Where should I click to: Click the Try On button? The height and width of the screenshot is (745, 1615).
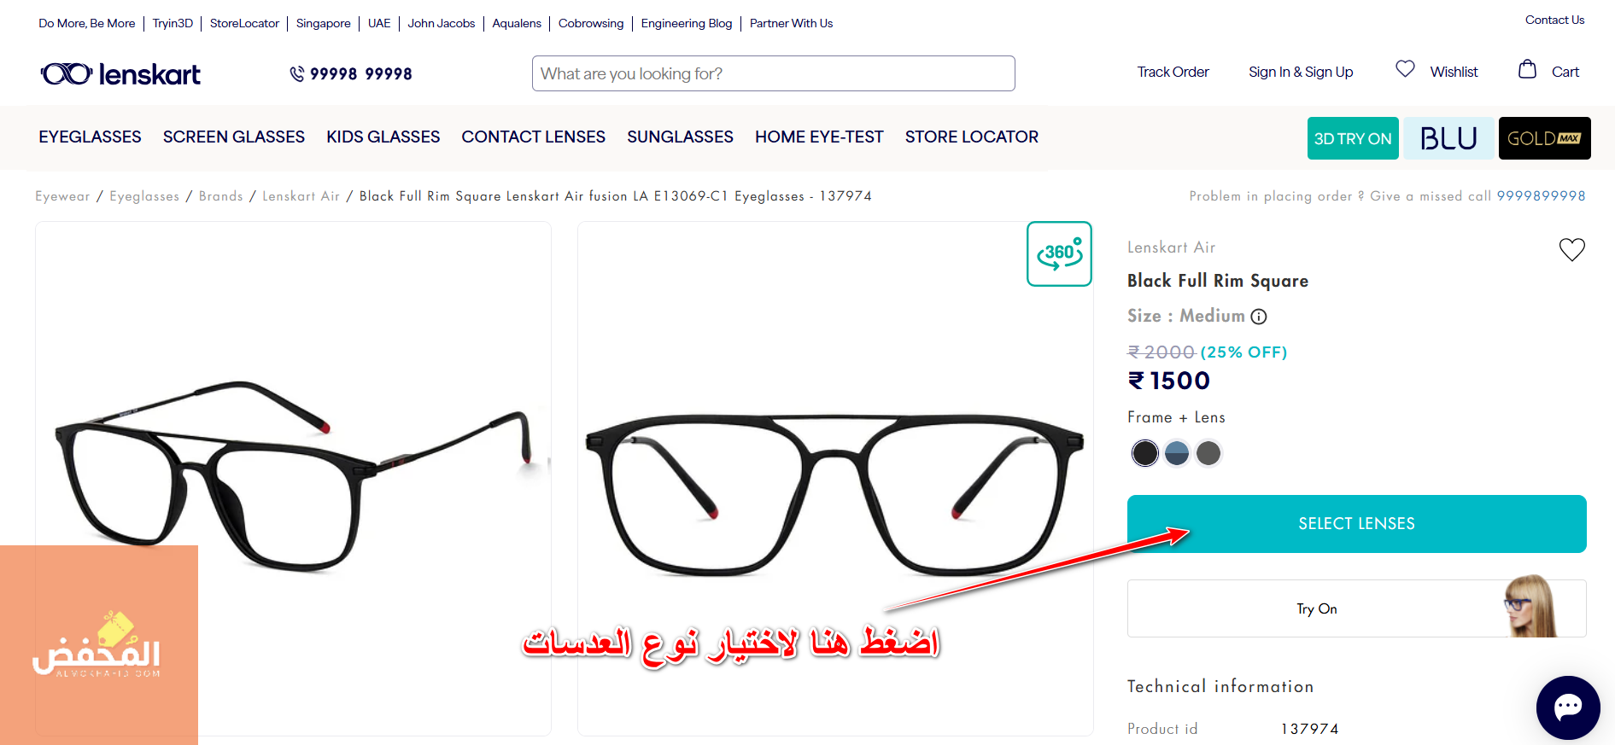(x=1356, y=608)
